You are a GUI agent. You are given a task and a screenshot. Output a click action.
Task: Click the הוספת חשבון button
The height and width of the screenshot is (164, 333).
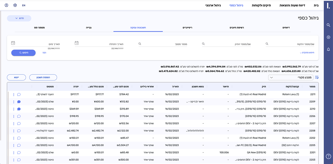click(43, 78)
